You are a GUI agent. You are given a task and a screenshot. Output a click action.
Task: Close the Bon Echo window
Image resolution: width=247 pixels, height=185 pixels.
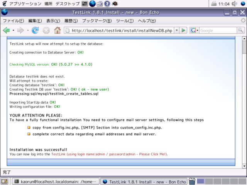click(242, 12)
